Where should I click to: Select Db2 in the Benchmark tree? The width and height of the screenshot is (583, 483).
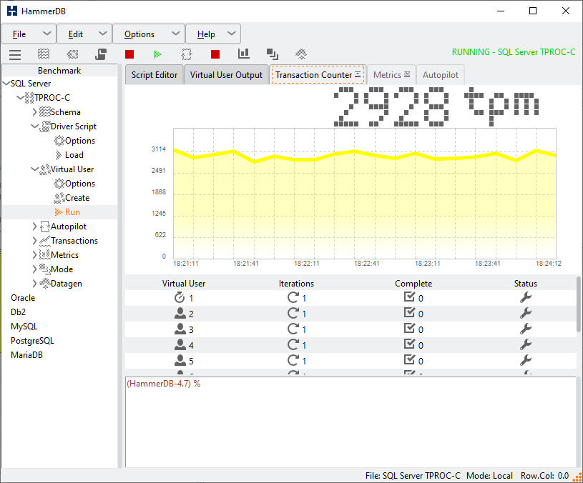pyautogui.click(x=18, y=312)
